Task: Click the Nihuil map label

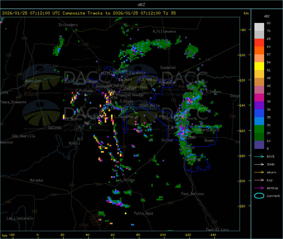Action: [74, 143]
